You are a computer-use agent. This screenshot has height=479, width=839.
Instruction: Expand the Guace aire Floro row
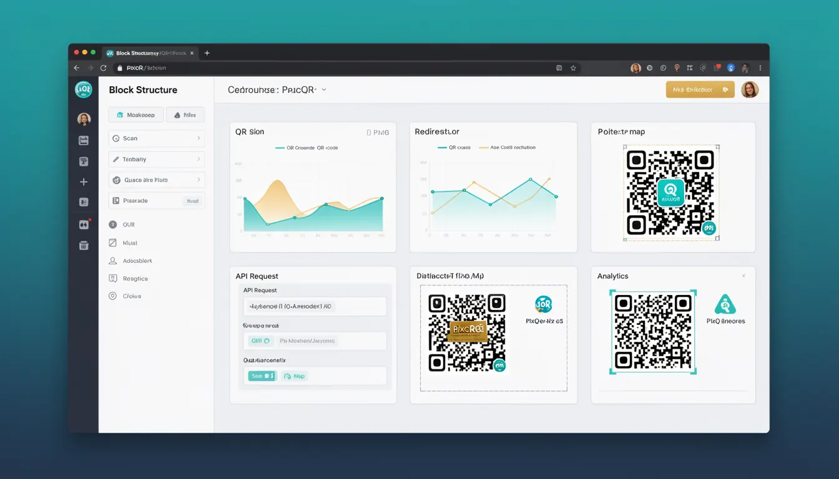(x=156, y=180)
